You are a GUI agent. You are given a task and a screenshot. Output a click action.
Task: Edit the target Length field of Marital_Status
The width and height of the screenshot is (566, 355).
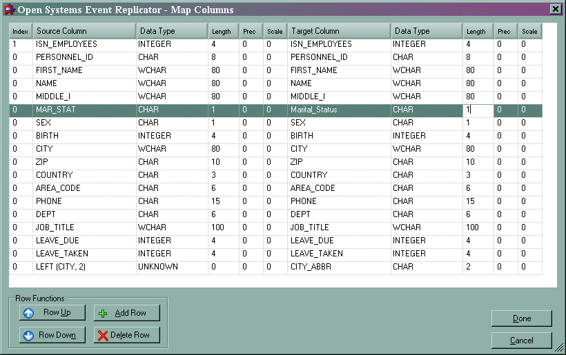478,110
